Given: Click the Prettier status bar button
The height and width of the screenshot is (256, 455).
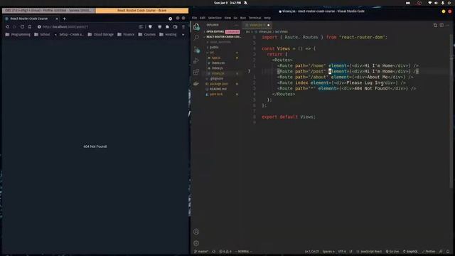Looking at the screenshot, I should click(429, 251).
